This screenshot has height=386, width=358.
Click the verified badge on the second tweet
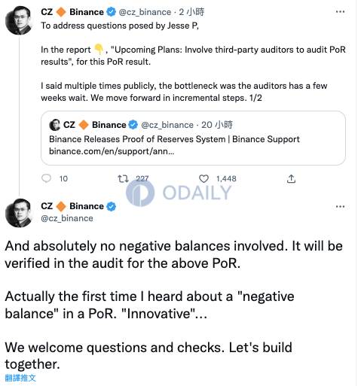112,206
